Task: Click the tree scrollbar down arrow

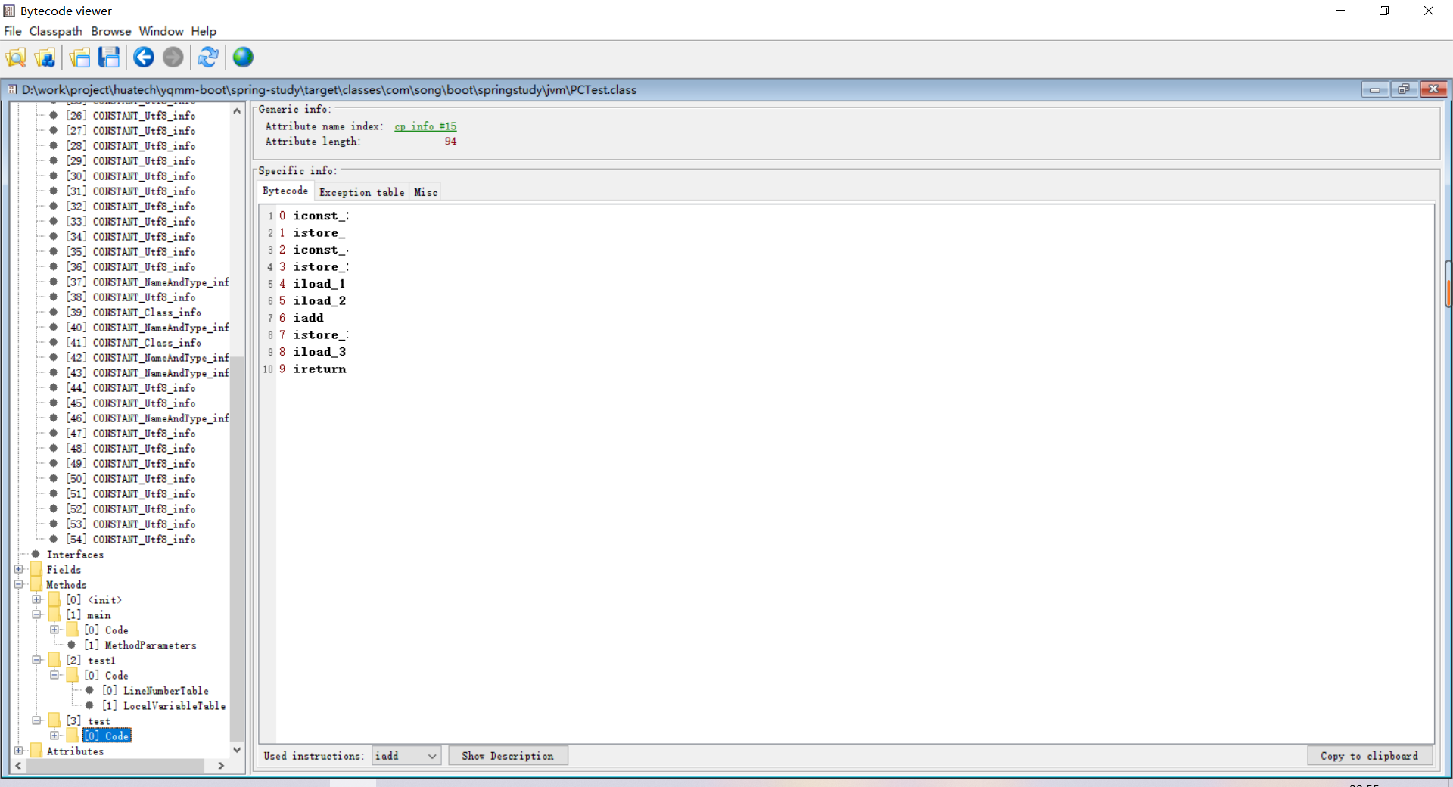Action: [x=237, y=750]
